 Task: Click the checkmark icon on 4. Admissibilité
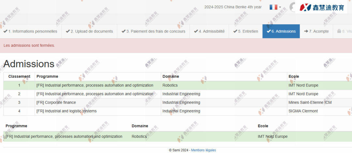[x=196, y=31]
